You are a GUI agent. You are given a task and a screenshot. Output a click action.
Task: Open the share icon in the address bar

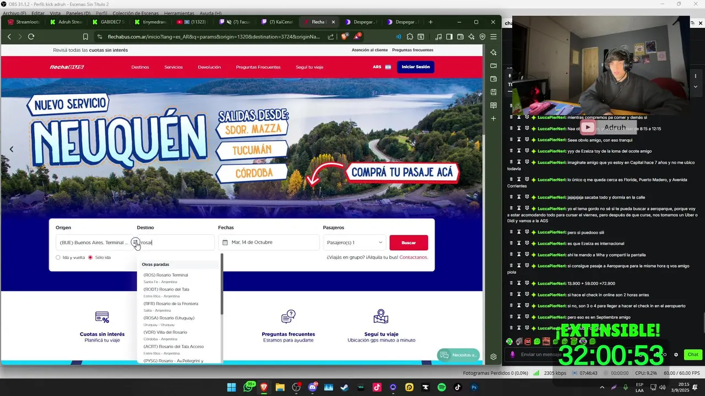pyautogui.click(x=330, y=37)
